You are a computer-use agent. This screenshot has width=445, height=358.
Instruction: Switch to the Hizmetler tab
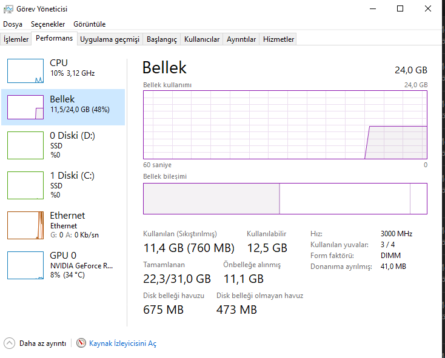[x=278, y=39]
